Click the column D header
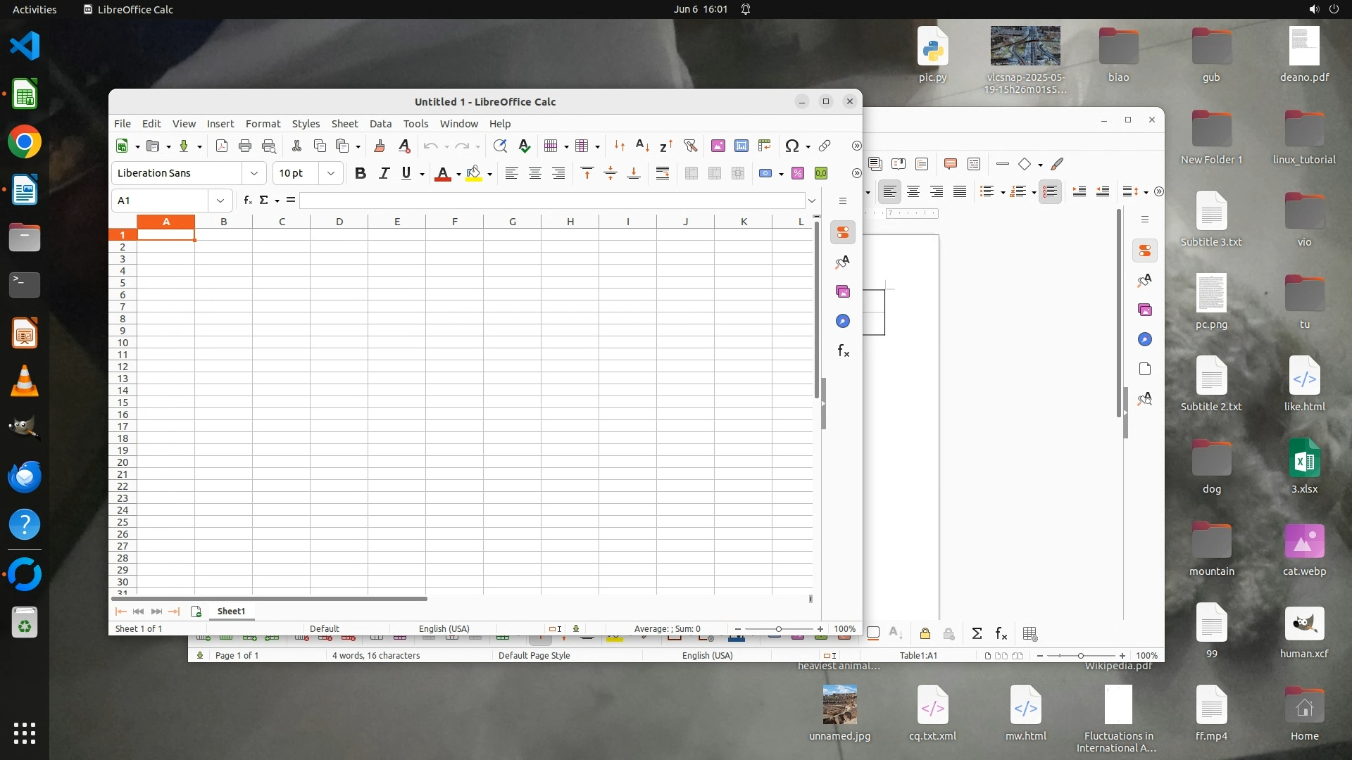The image size is (1352, 760). [339, 221]
